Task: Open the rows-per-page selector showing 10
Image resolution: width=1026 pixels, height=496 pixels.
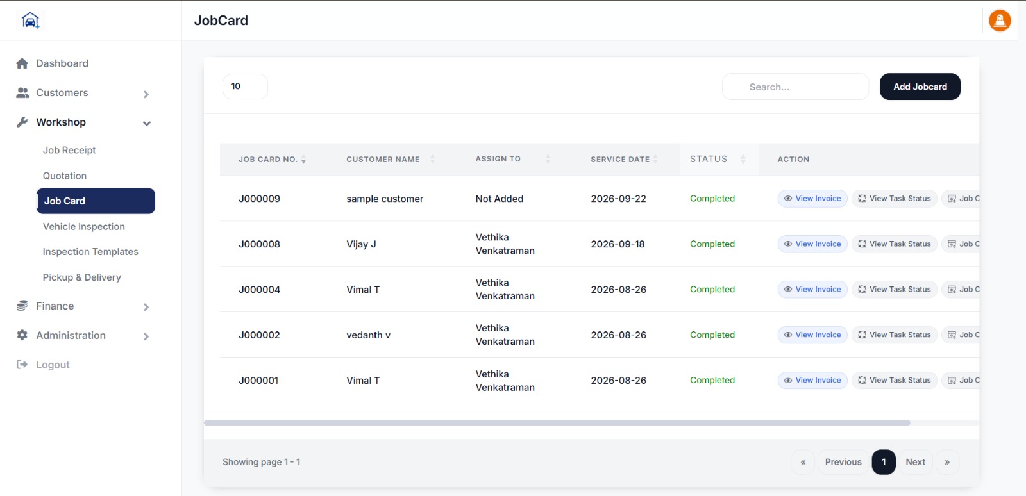Action: (x=245, y=87)
